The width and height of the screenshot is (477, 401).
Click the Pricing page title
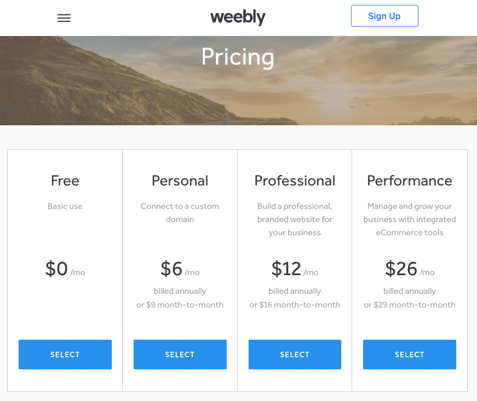click(238, 57)
